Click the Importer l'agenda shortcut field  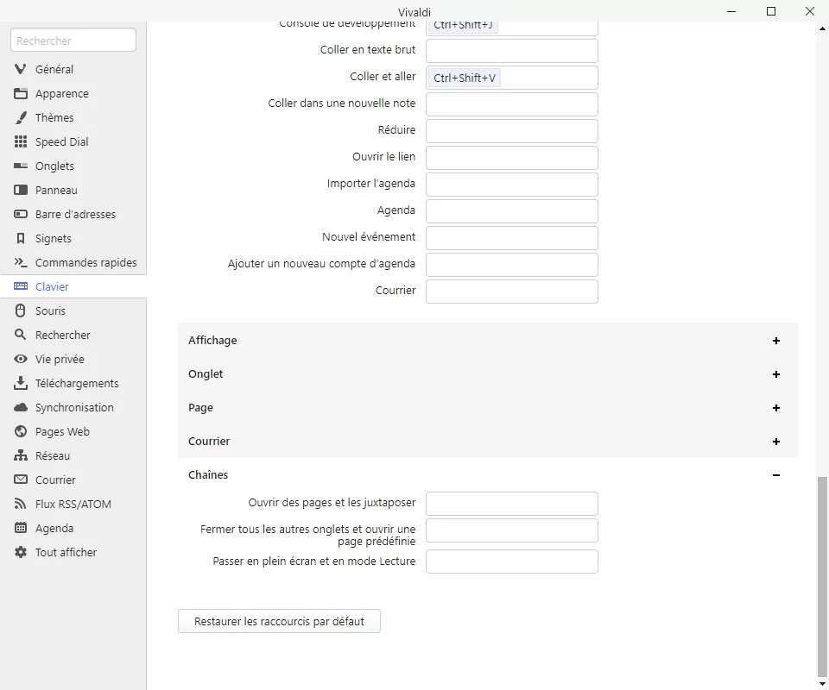pyautogui.click(x=512, y=185)
